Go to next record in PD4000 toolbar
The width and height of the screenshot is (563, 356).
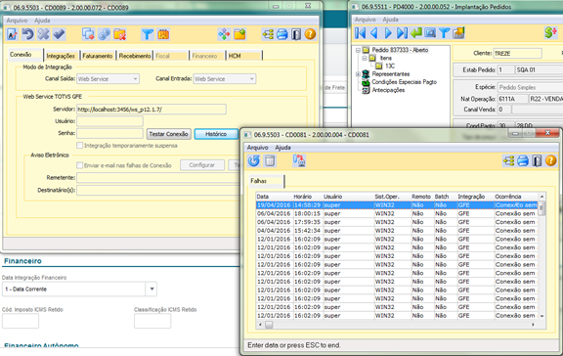388,33
